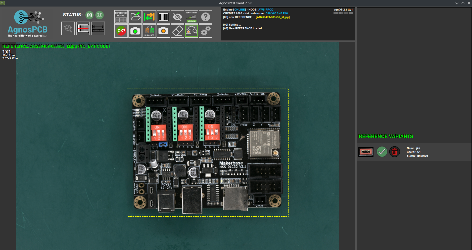Viewport: 472px width, 250px height.
Task: Open the Reference Mosaic view
Action: pos(121,17)
